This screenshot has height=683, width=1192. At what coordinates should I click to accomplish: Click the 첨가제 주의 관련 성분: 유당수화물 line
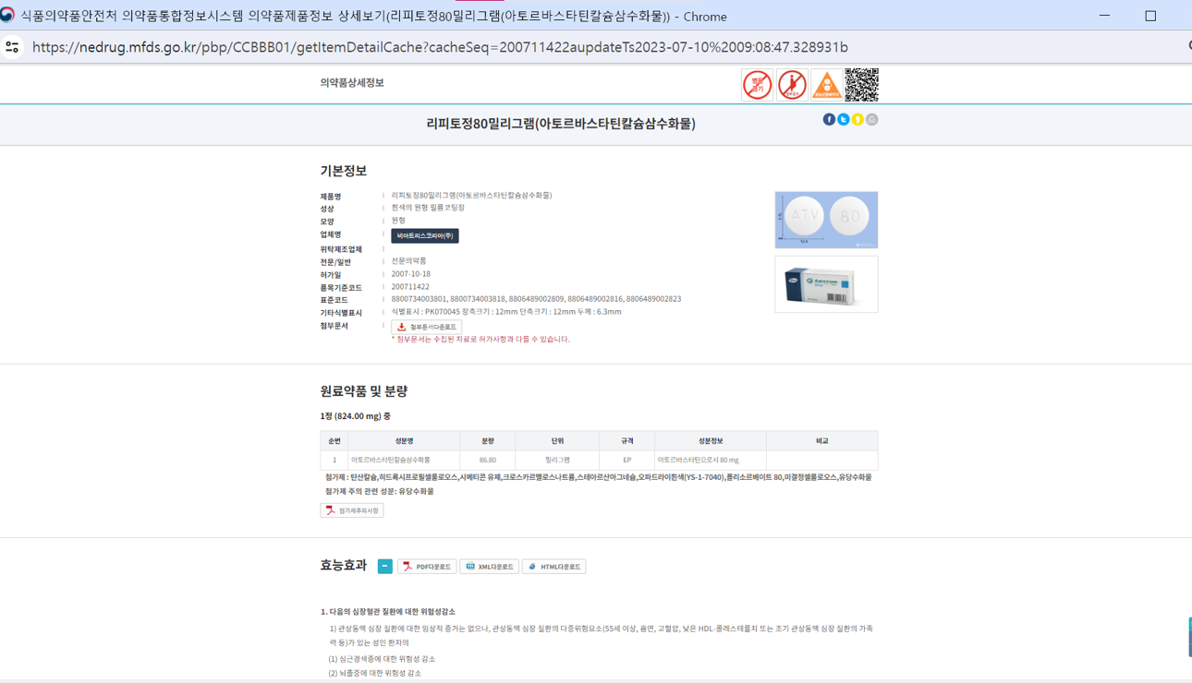(379, 491)
